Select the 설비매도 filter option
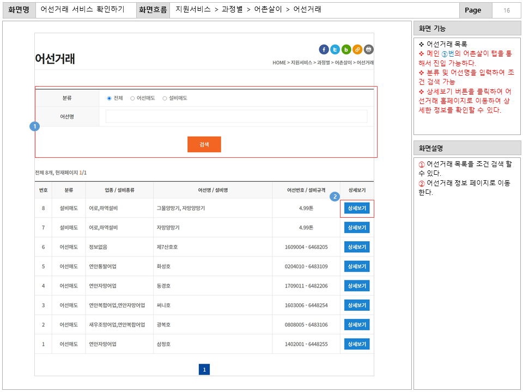 tap(165, 98)
